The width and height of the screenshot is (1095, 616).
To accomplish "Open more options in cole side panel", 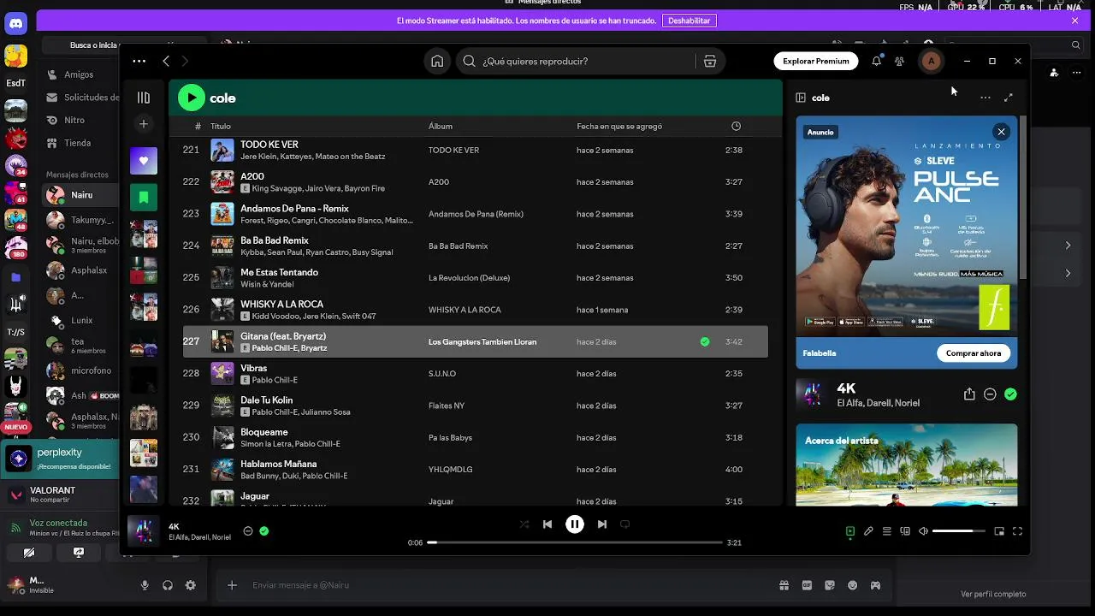I will pyautogui.click(x=985, y=98).
